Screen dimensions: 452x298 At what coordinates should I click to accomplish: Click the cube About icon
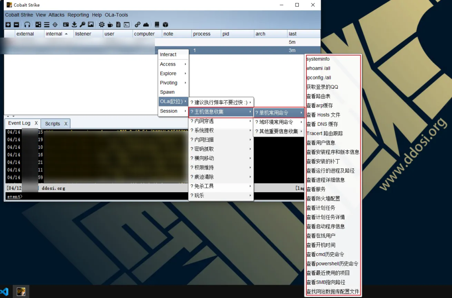[x=165, y=25]
